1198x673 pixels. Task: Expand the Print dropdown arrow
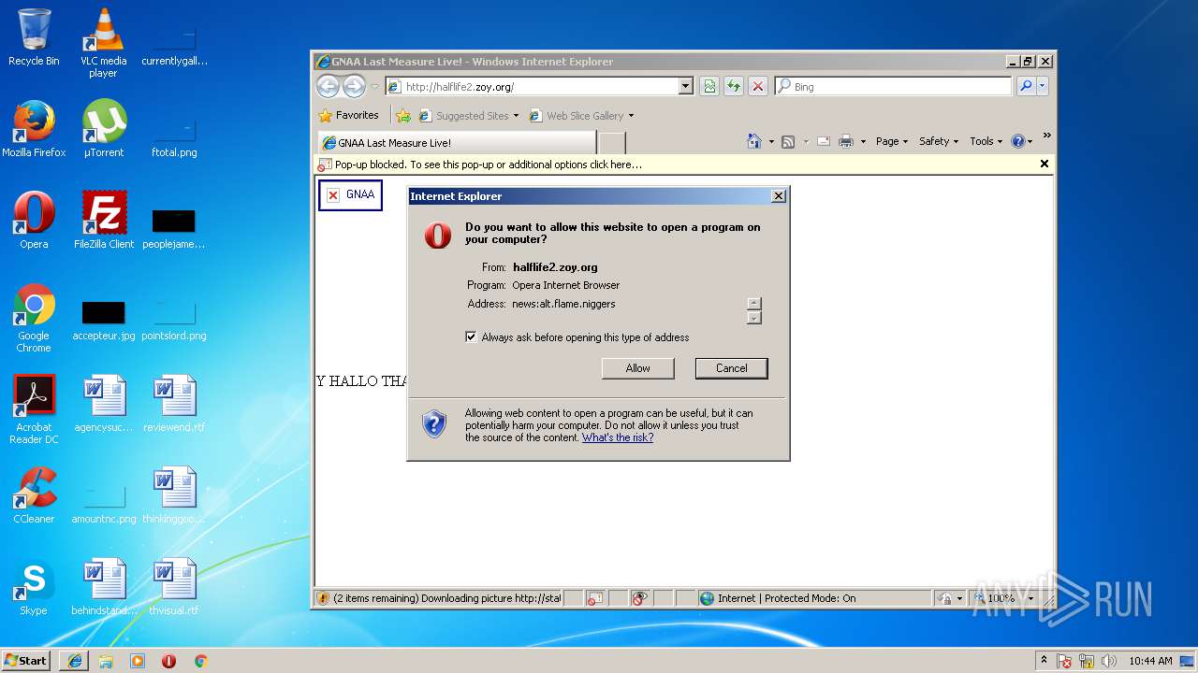(x=863, y=141)
